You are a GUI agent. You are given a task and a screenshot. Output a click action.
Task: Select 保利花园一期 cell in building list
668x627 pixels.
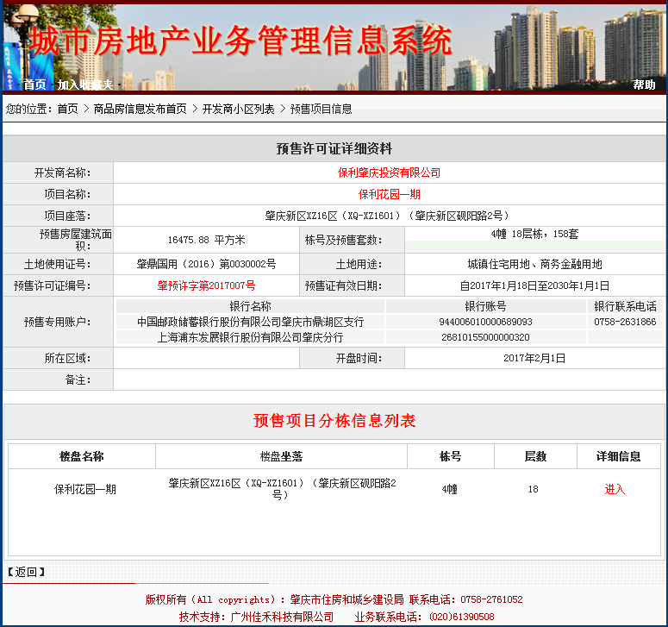tap(84, 489)
